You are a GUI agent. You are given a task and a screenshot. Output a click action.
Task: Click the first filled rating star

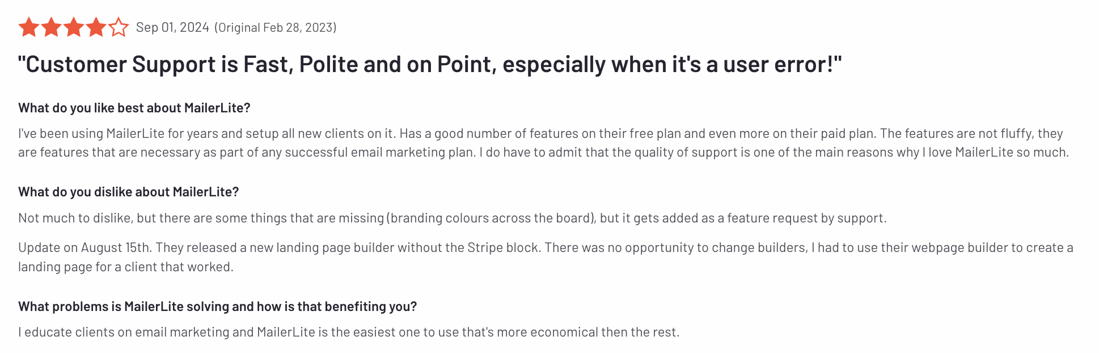pyautogui.click(x=28, y=27)
